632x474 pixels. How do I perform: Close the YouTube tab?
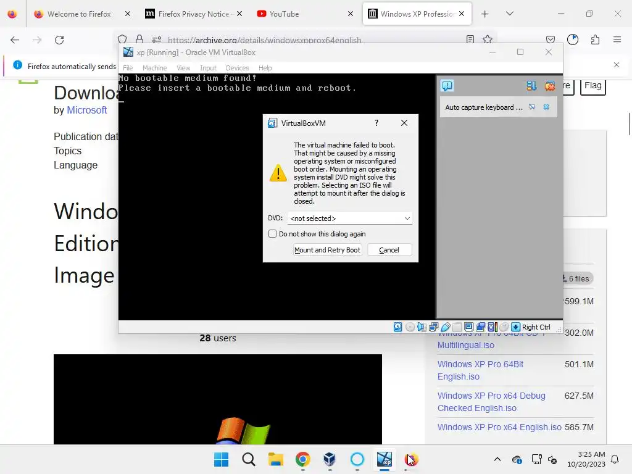pyautogui.click(x=351, y=14)
